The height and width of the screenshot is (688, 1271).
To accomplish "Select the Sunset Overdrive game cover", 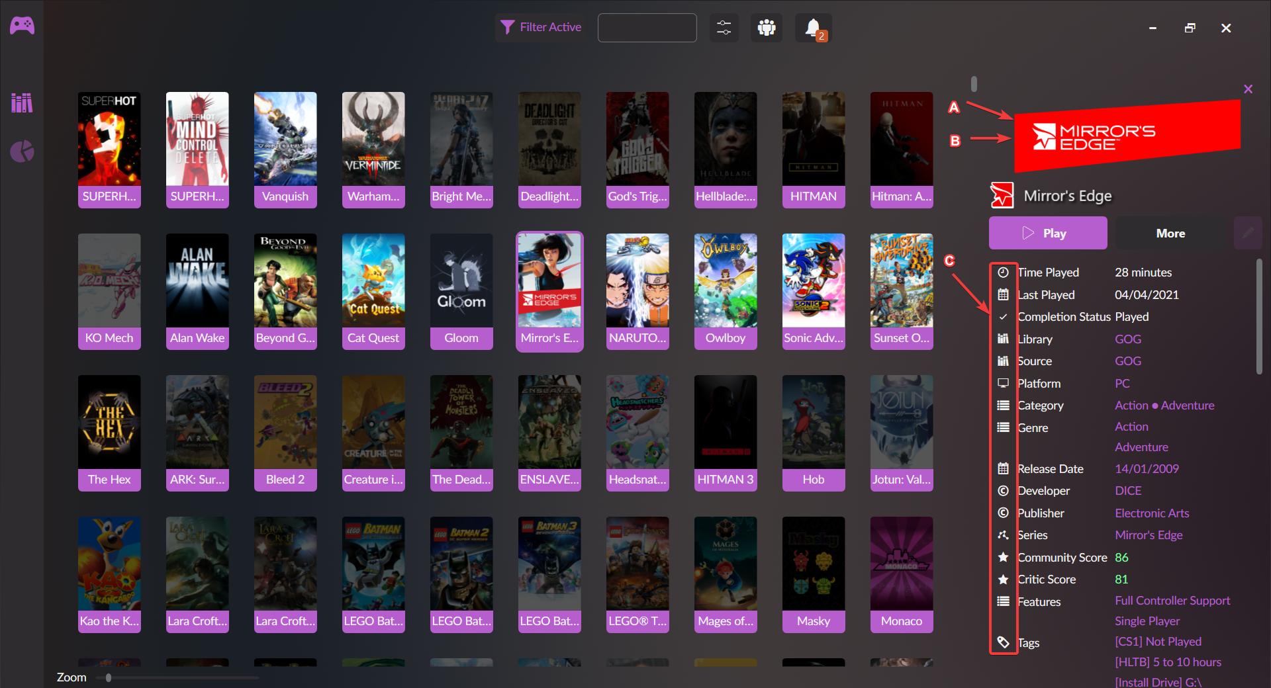I will click(x=902, y=292).
